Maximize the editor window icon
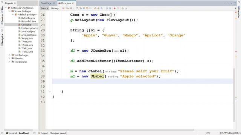Screen dimensions: 241x135 tap(235, 3)
